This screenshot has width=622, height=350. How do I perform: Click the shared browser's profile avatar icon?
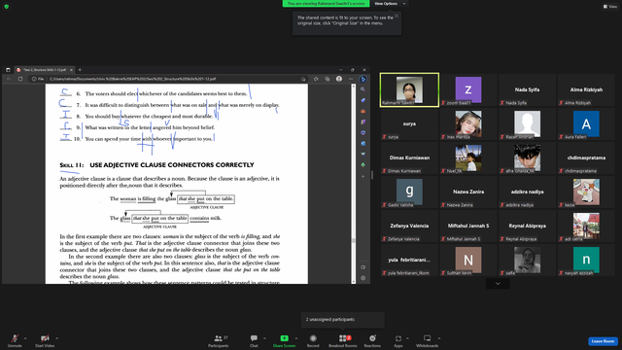pyautogui.click(x=339, y=79)
